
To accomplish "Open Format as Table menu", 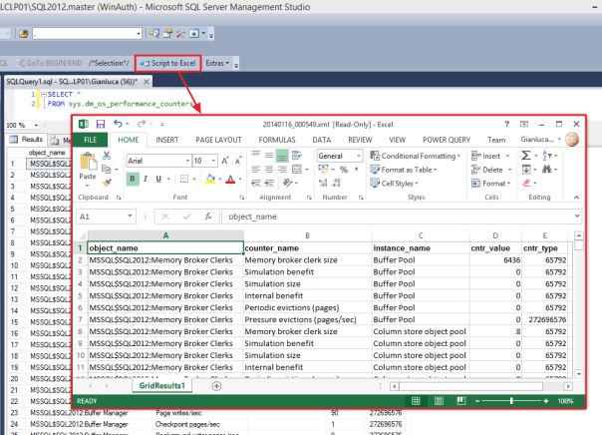I will [x=404, y=170].
